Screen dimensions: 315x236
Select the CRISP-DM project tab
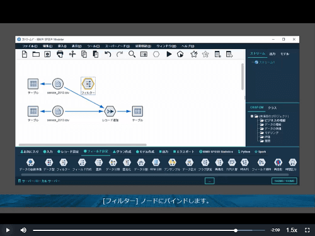point(256,108)
